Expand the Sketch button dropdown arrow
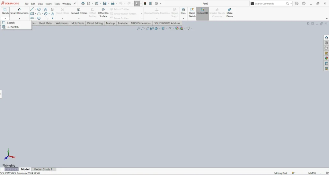This screenshot has height=175, width=329. [x=5, y=18]
